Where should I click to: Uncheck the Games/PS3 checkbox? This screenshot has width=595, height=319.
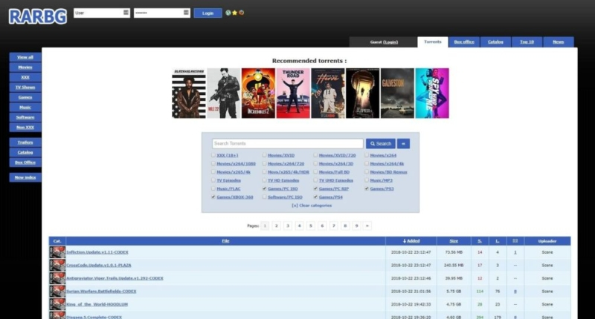pyautogui.click(x=367, y=188)
